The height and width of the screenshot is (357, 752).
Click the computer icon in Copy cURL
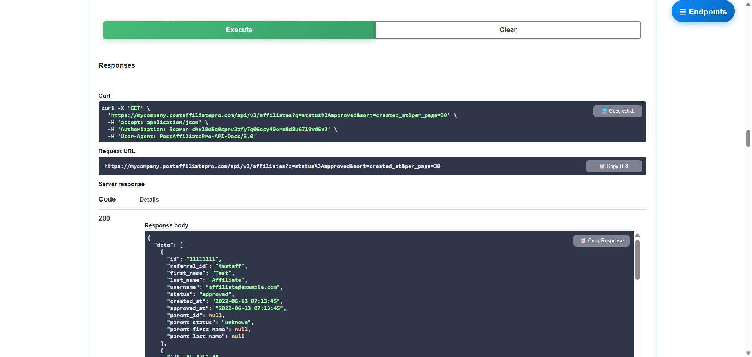pos(604,111)
